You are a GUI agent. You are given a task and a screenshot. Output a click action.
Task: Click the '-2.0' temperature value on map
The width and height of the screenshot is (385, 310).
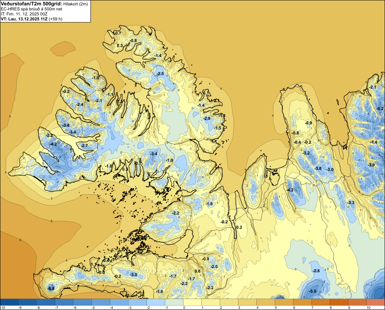coord(214,266)
